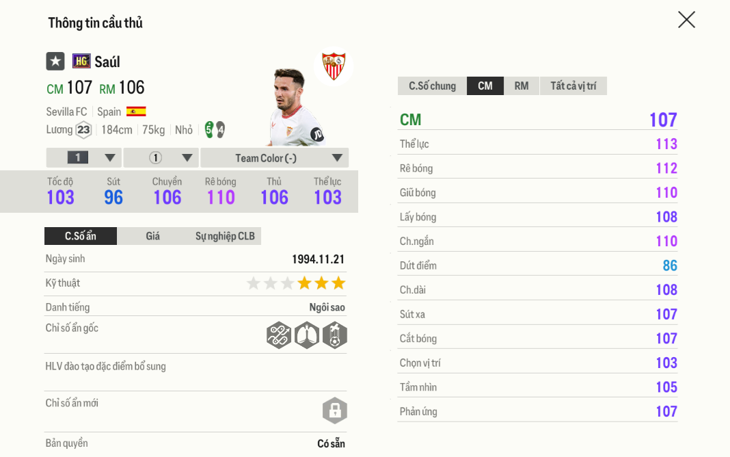
Task: Click the green right-foot rating 5 icon
Action: coord(209,129)
